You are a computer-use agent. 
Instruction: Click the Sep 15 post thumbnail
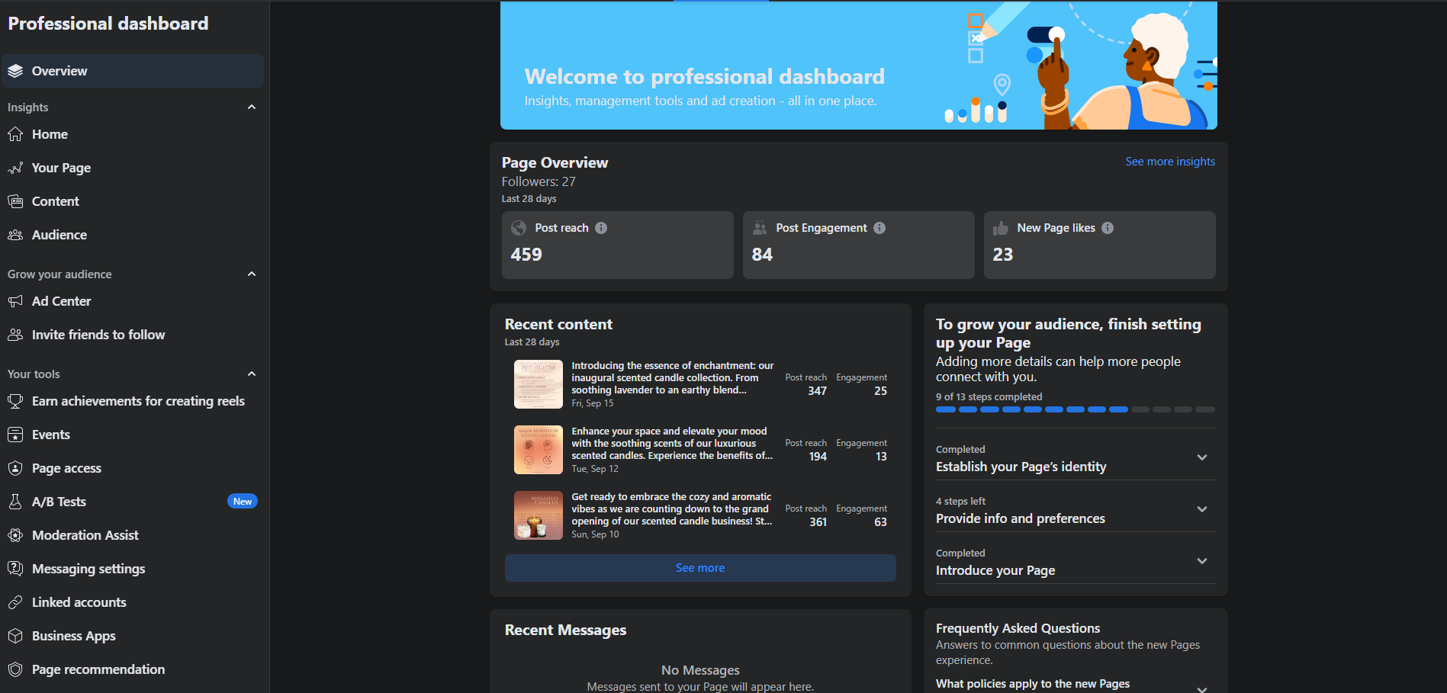539,384
